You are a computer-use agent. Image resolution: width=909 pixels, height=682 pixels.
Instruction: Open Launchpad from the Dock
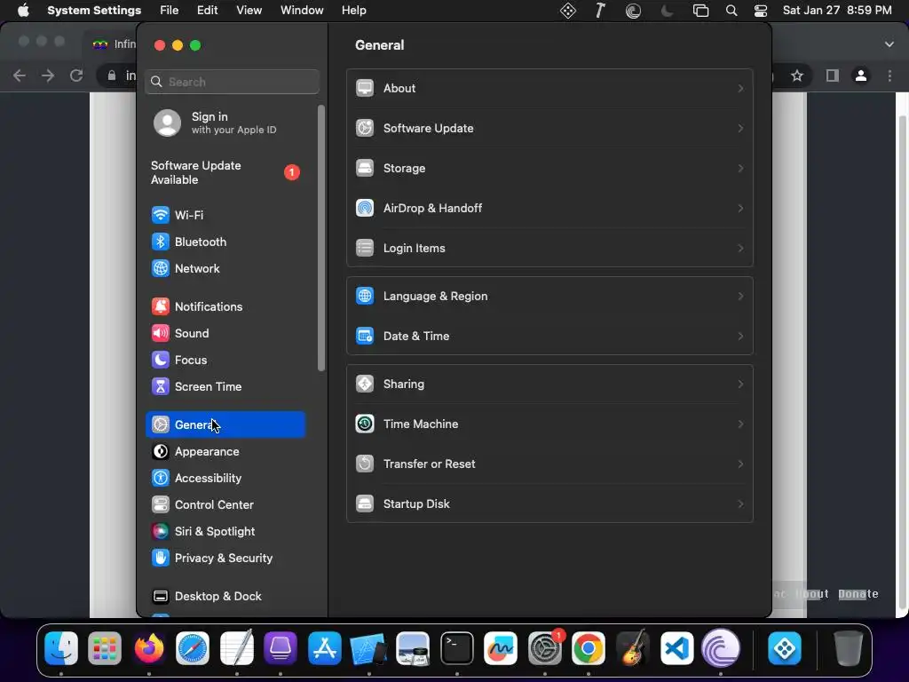click(105, 648)
